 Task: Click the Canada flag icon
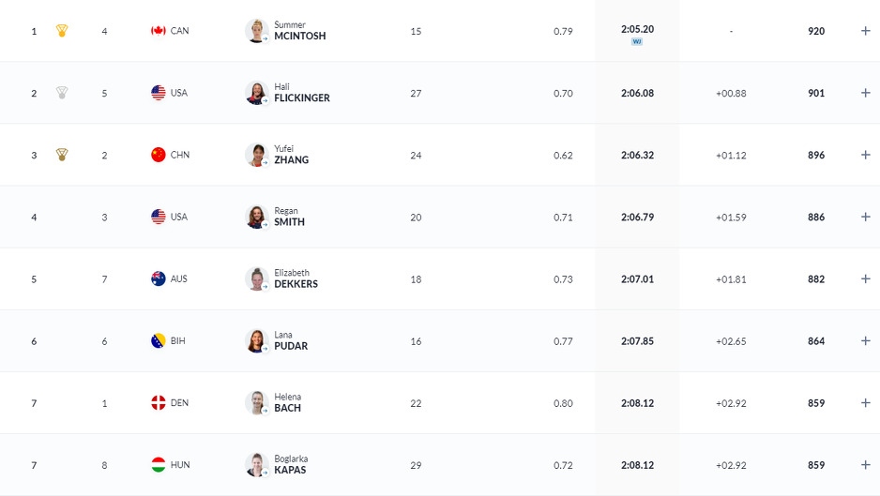pos(159,31)
